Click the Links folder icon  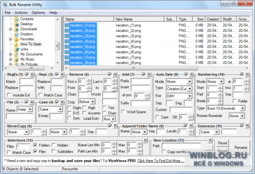coord(17,49)
